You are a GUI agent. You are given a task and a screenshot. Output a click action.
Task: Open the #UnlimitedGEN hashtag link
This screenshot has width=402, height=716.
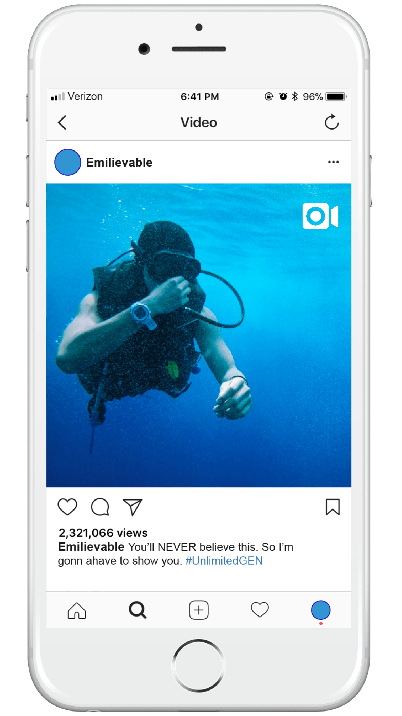pyautogui.click(x=224, y=561)
